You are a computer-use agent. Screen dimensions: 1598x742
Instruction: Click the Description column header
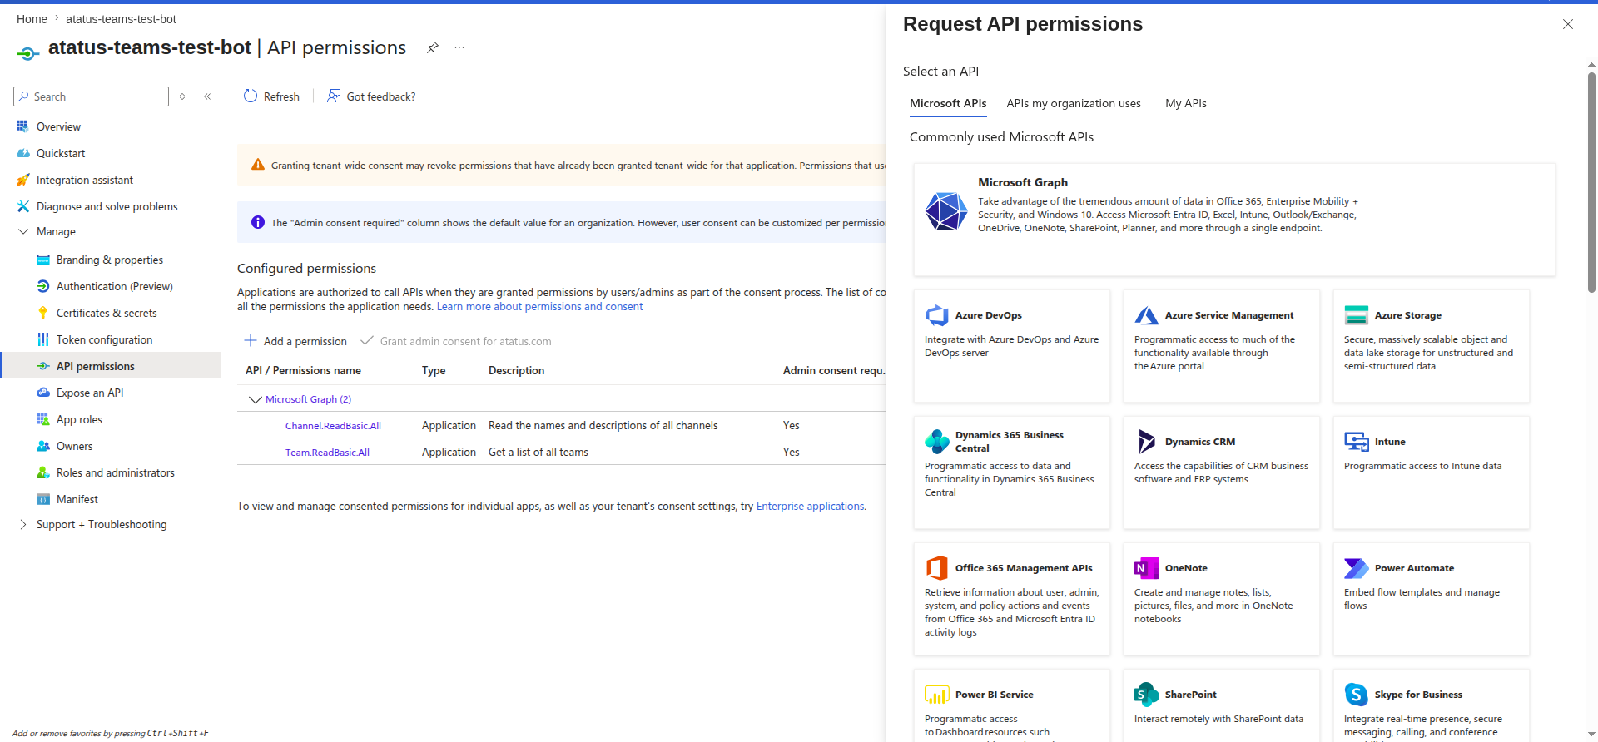516,371
